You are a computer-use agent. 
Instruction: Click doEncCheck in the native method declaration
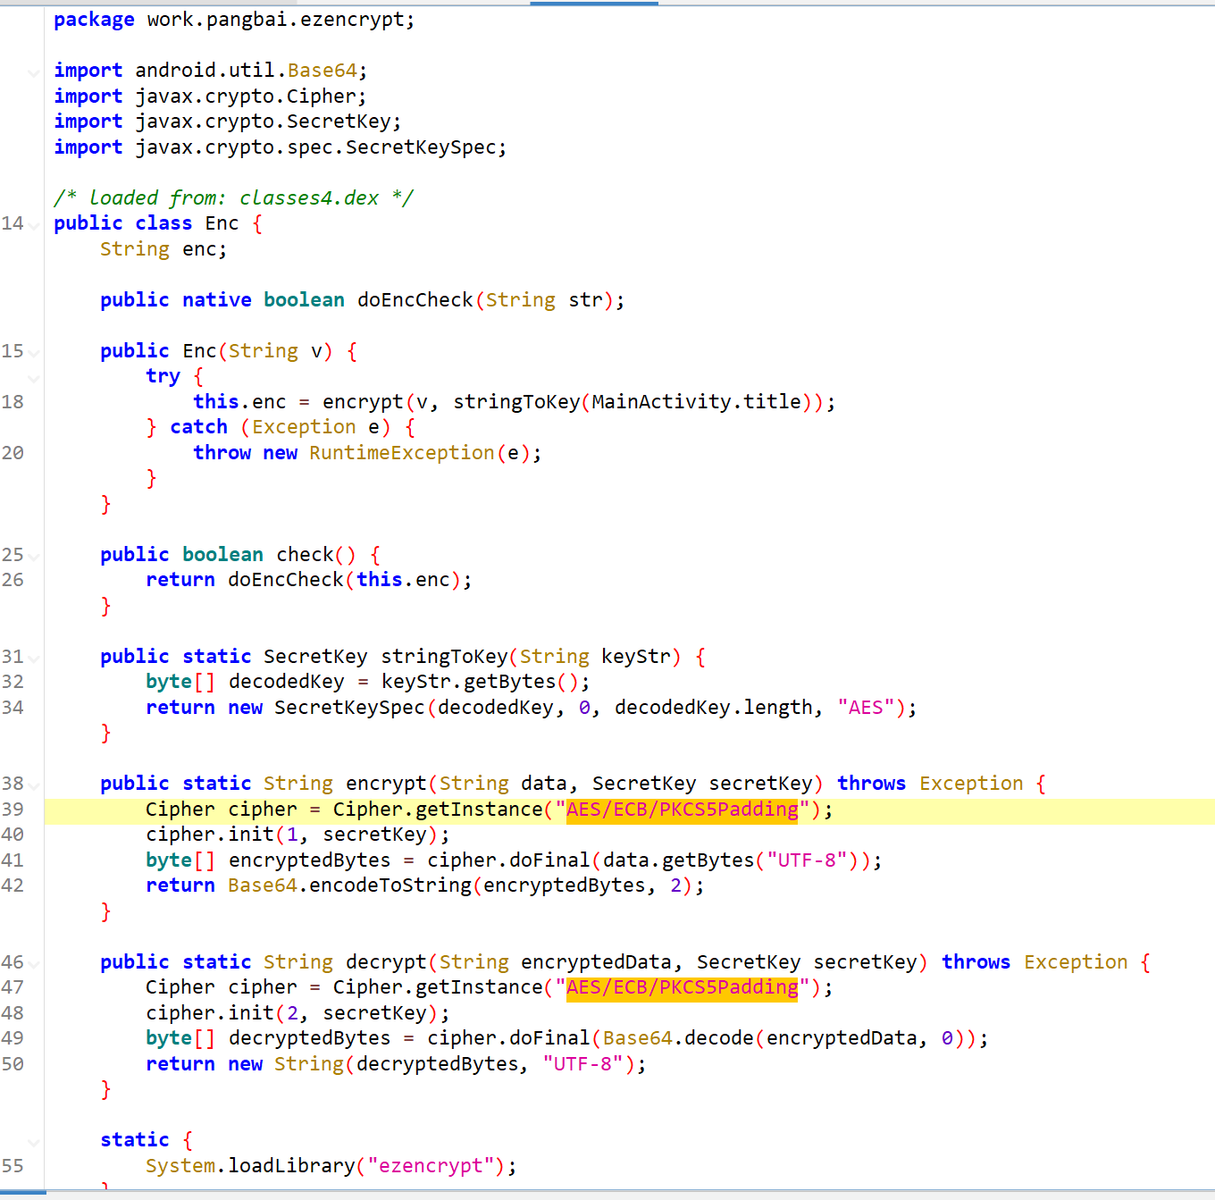[x=415, y=300]
